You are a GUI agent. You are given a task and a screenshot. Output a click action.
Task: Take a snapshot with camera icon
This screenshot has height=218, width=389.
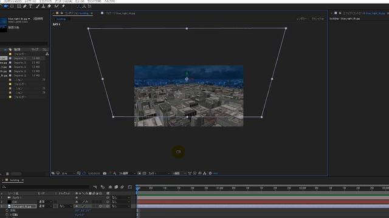tap(105, 173)
